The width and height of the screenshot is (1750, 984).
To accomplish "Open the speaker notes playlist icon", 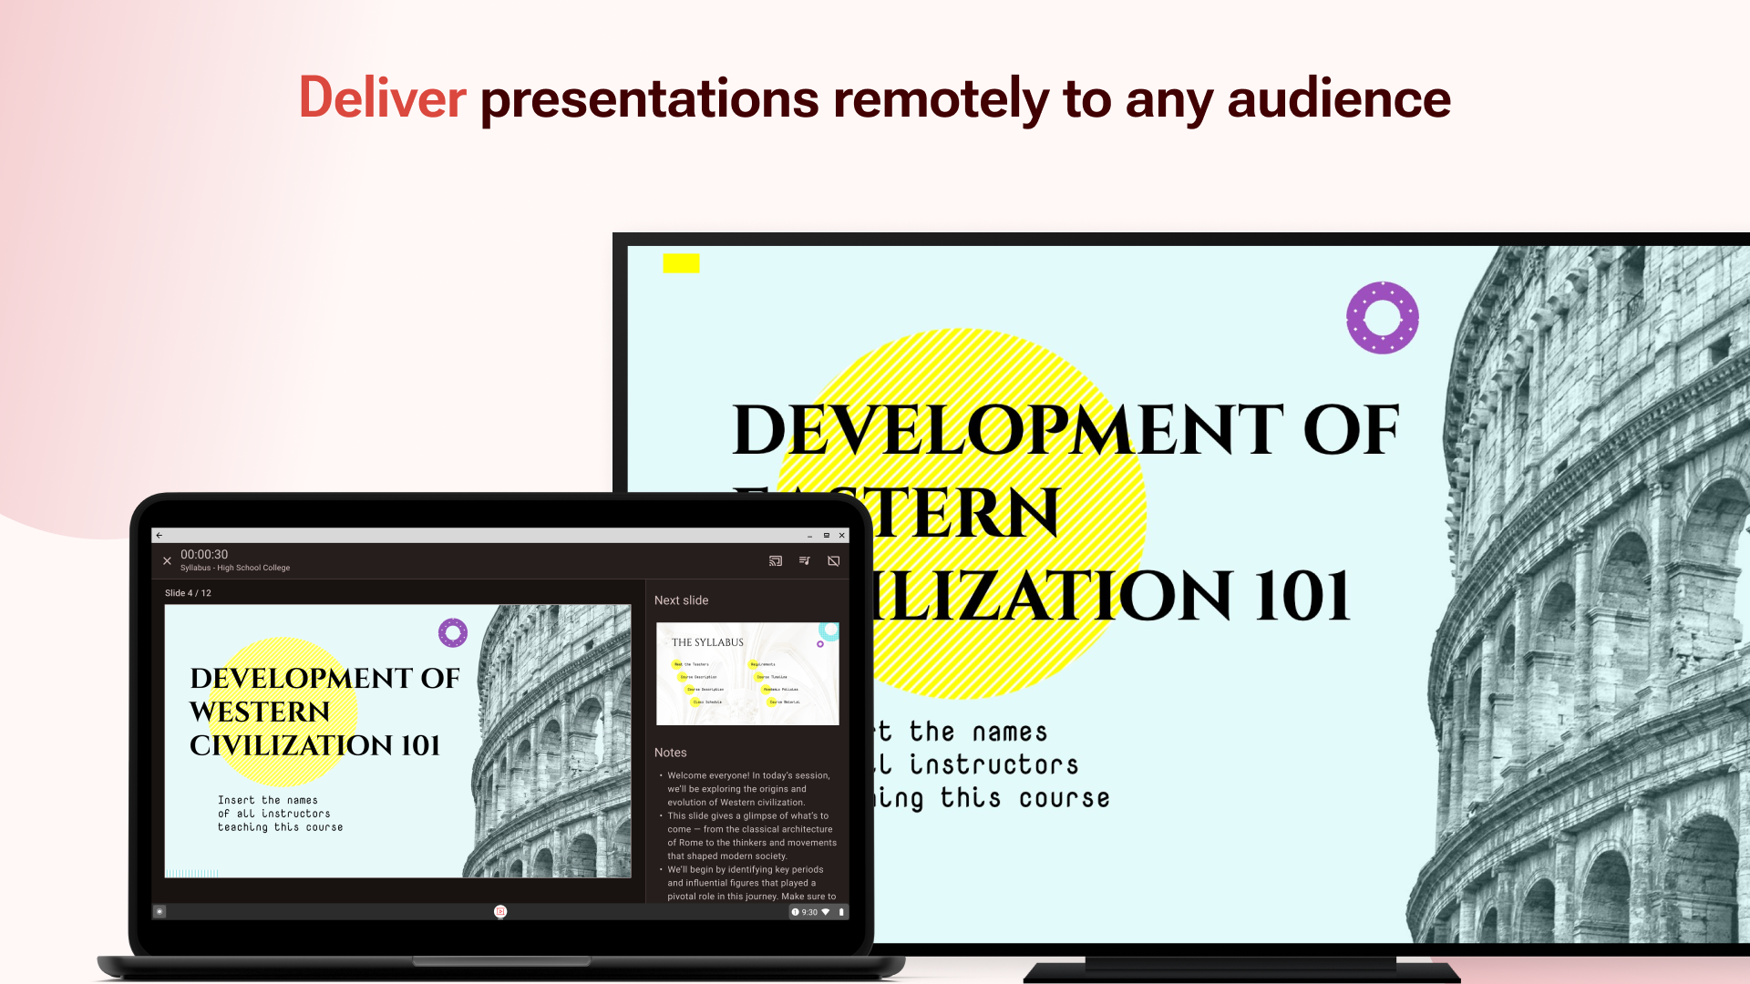I will click(x=805, y=561).
